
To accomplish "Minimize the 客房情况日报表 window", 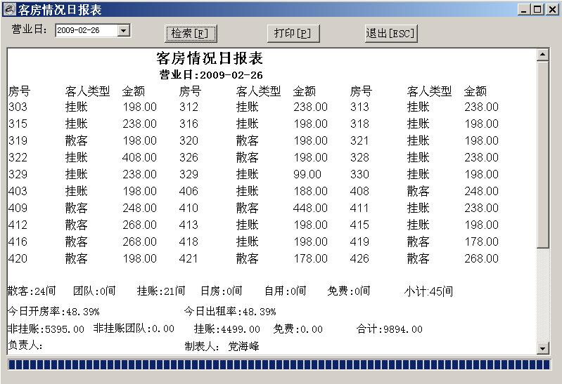I will 525,10.
